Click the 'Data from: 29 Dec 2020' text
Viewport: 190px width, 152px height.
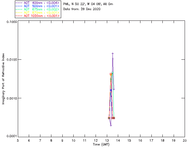82,9
